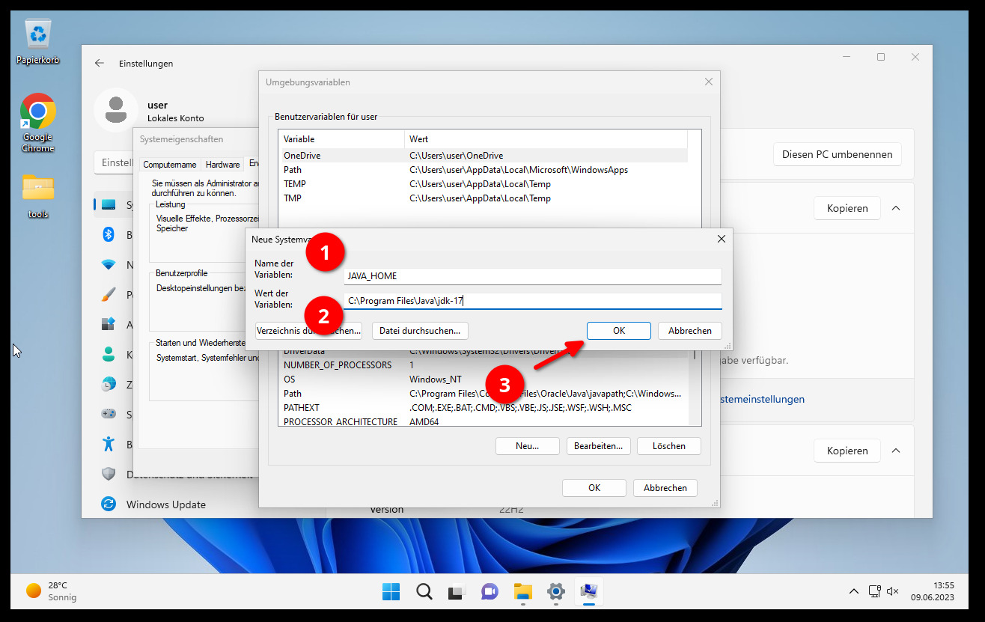Click the upper Kopieren button in Settings
This screenshot has width=985, height=622.
pyautogui.click(x=847, y=208)
